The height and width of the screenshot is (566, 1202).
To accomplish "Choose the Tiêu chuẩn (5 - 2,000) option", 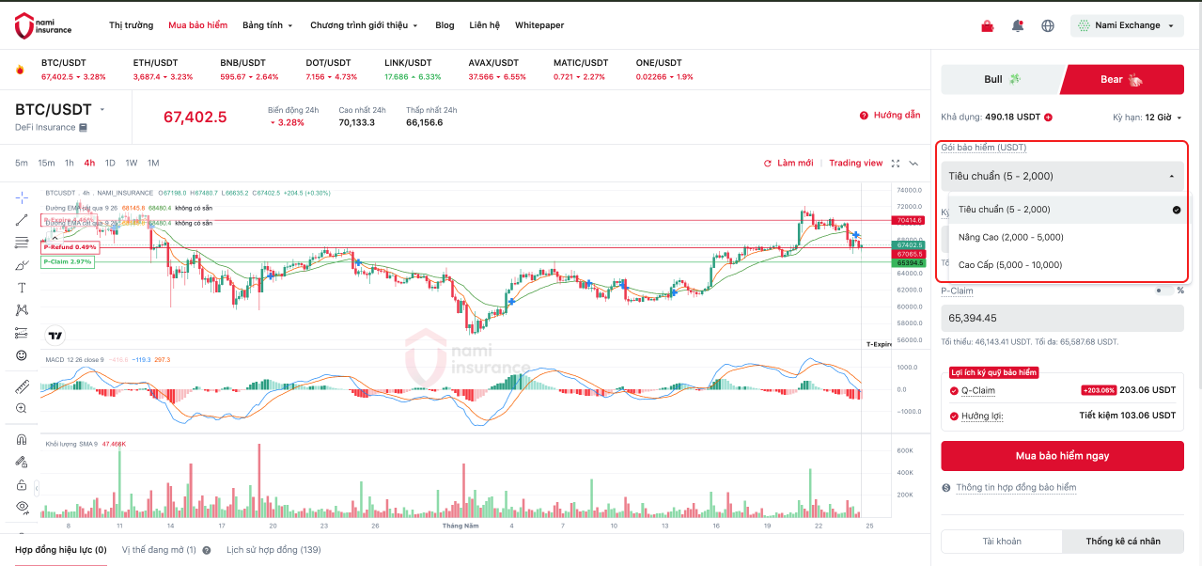I will pyautogui.click(x=1068, y=210).
